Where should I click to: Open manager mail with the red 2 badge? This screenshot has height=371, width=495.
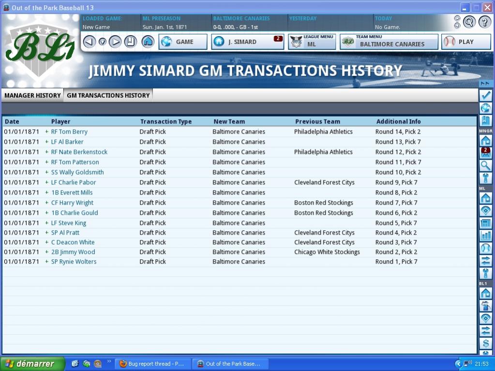click(x=485, y=153)
